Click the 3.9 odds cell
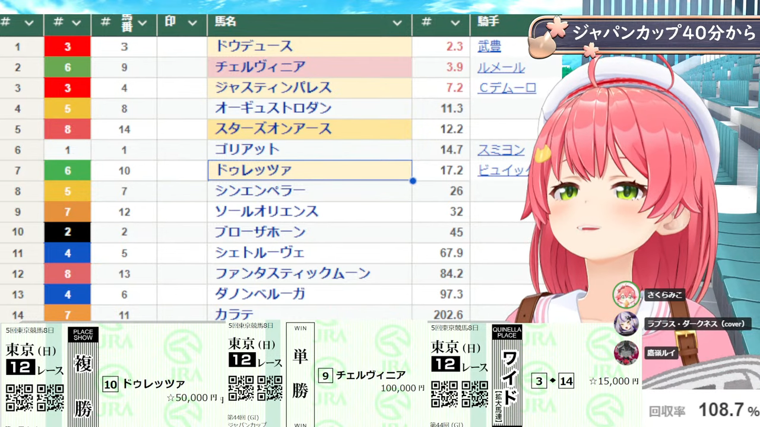The height and width of the screenshot is (427, 760). 441,67
